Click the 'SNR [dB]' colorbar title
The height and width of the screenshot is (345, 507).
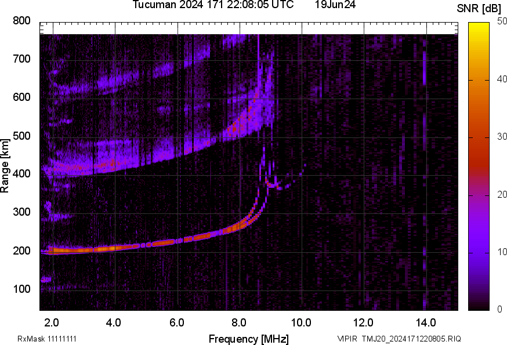click(479, 9)
